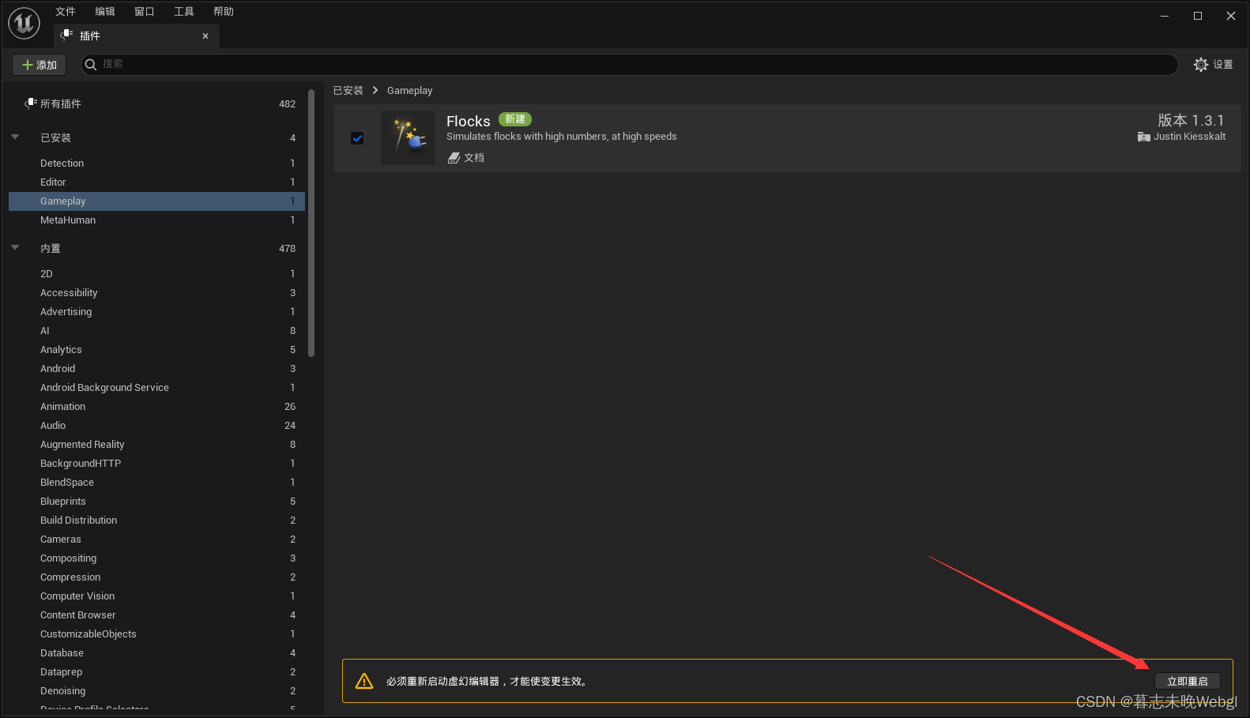Click the all plugins icon in sidebar
The width and height of the screenshot is (1250, 718).
click(31, 103)
